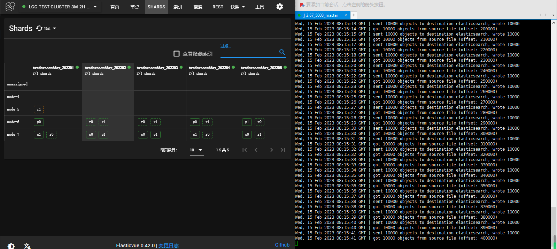Viewport: 557px width, 249px height.
Task: Expand the 快照 dropdown menu
Action: tap(238, 7)
